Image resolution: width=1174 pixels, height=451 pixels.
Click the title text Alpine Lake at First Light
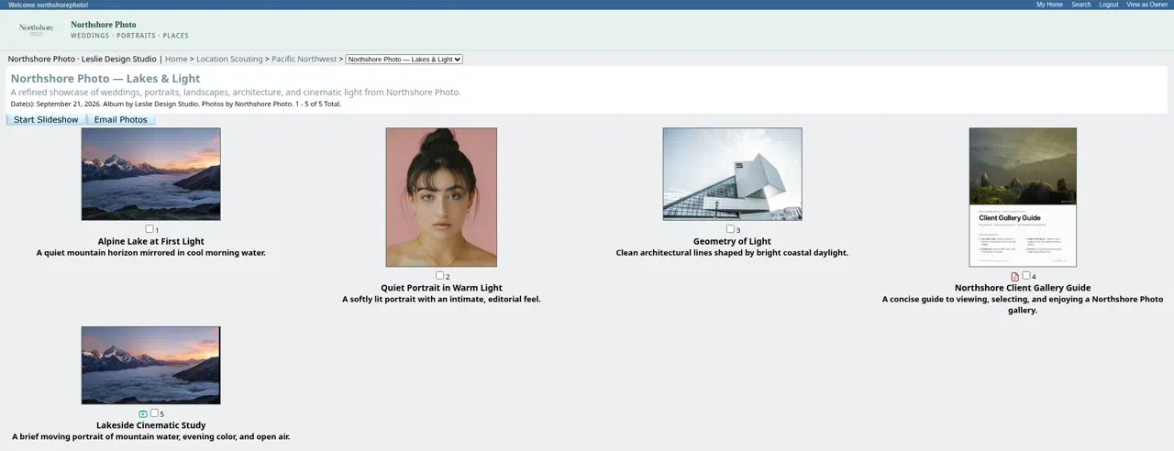coord(151,241)
